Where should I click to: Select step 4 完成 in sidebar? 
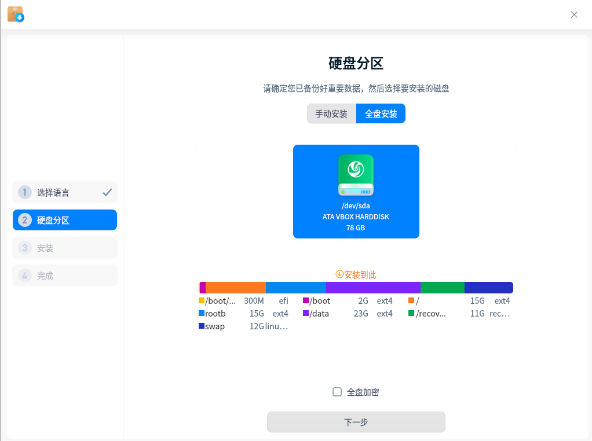65,275
